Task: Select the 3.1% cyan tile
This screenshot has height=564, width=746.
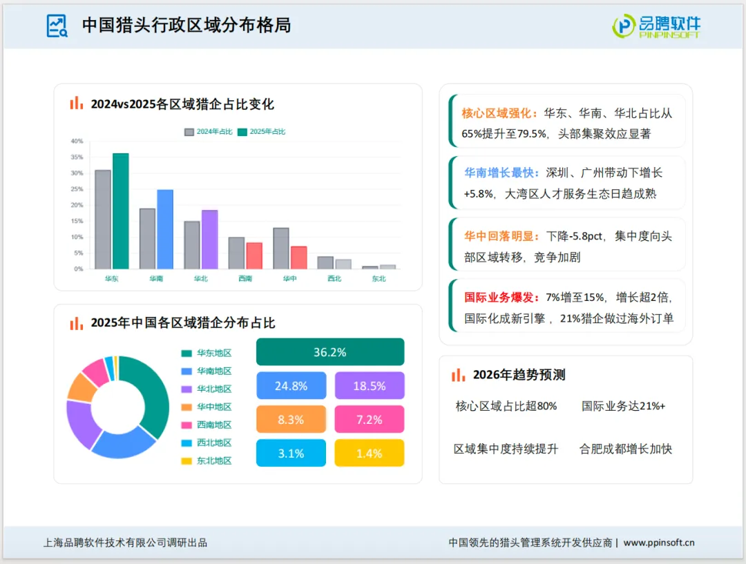Action: pos(291,453)
